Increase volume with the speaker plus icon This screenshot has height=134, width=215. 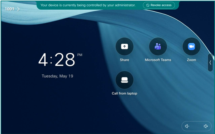click(x=206, y=126)
